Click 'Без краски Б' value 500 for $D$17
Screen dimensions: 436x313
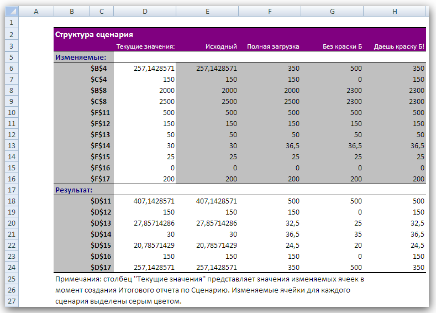click(356, 267)
